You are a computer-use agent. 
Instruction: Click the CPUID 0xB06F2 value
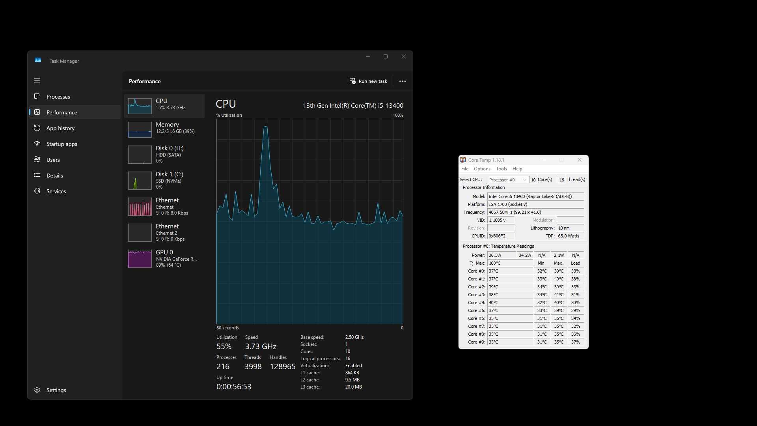coord(501,235)
